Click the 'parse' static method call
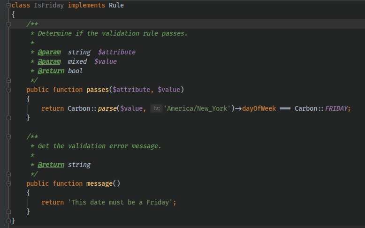Screen dimensions: 365x228 click(x=107, y=108)
